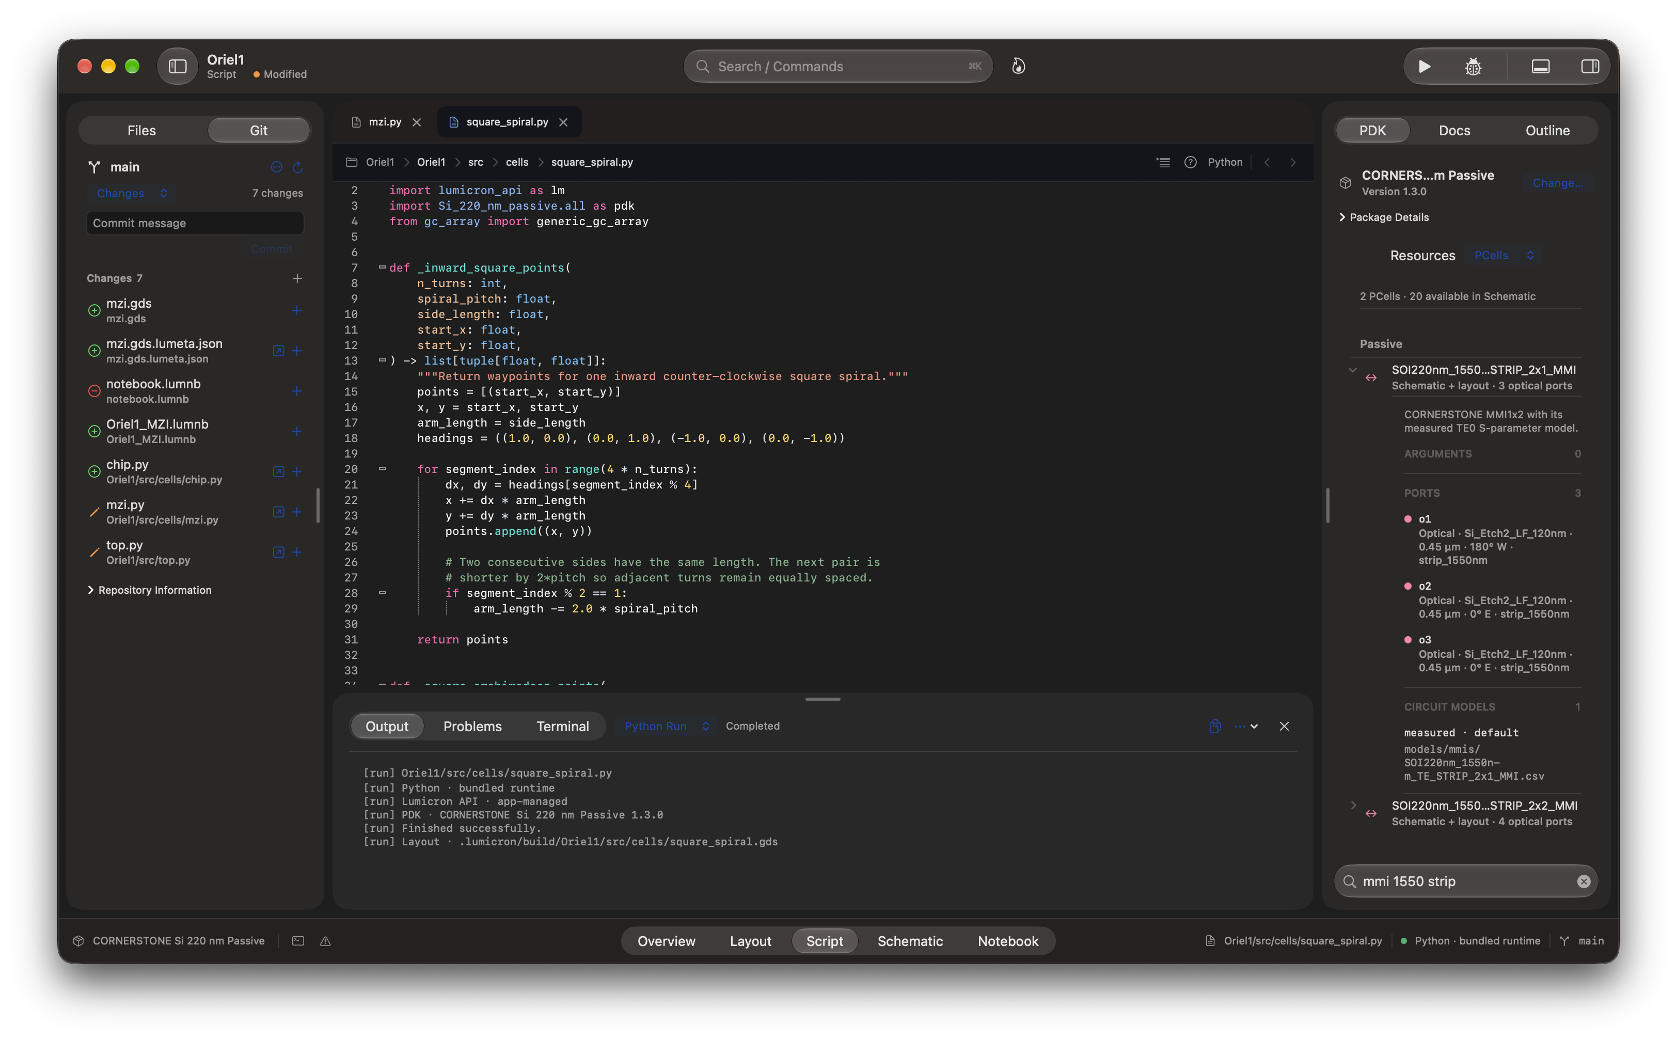Open git branch options ellipsis icon

pos(276,167)
